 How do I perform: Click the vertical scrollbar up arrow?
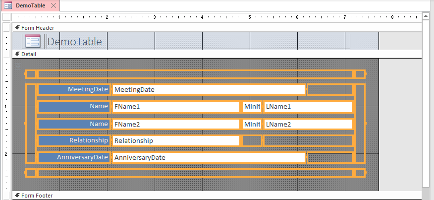click(x=426, y=16)
